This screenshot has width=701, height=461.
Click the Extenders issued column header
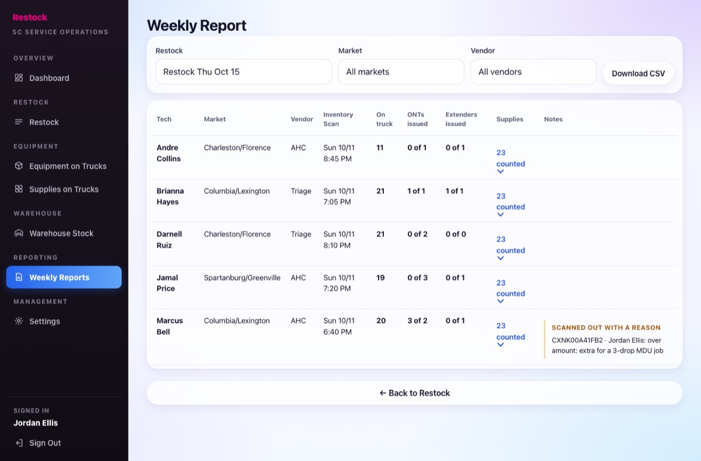point(461,119)
